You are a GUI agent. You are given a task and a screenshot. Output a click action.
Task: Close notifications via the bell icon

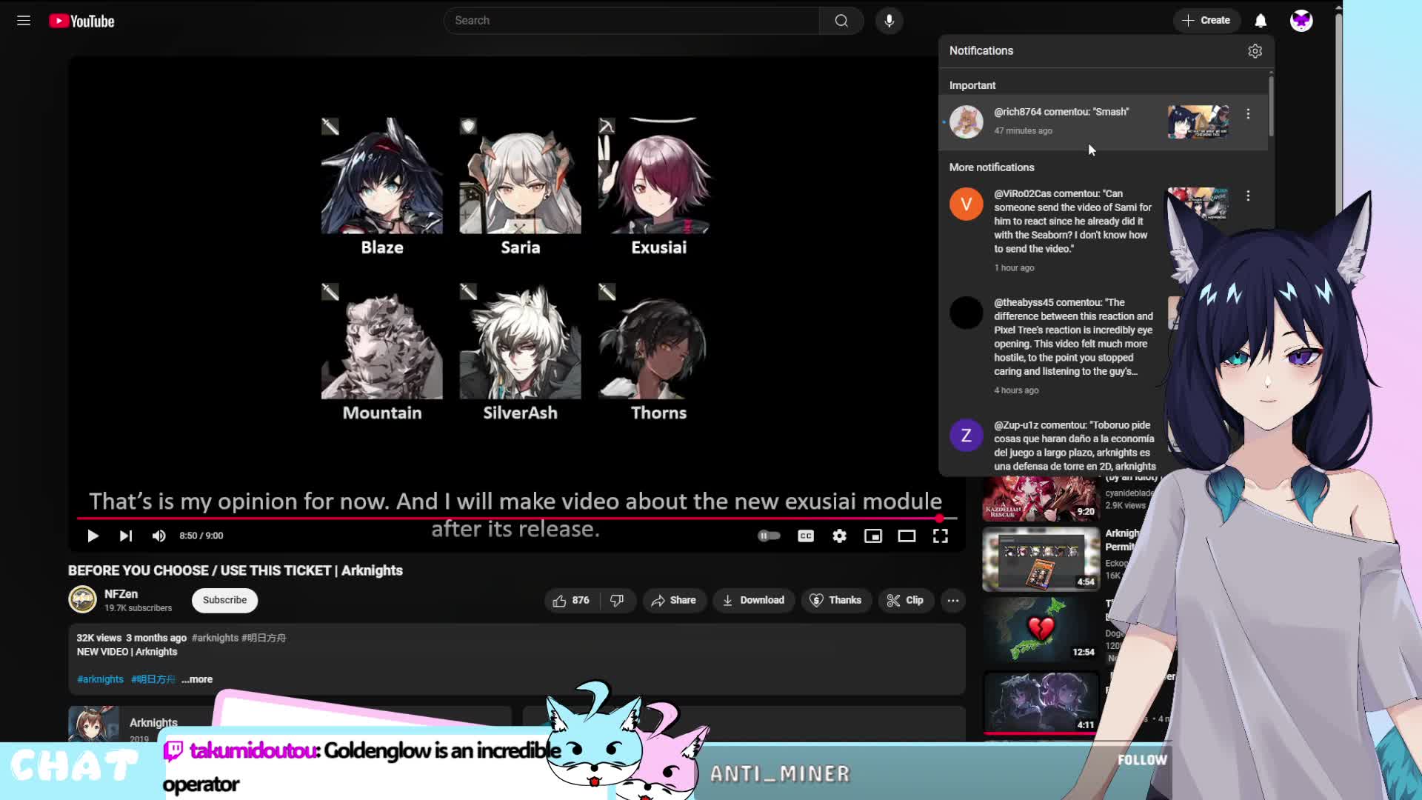pos(1261,21)
